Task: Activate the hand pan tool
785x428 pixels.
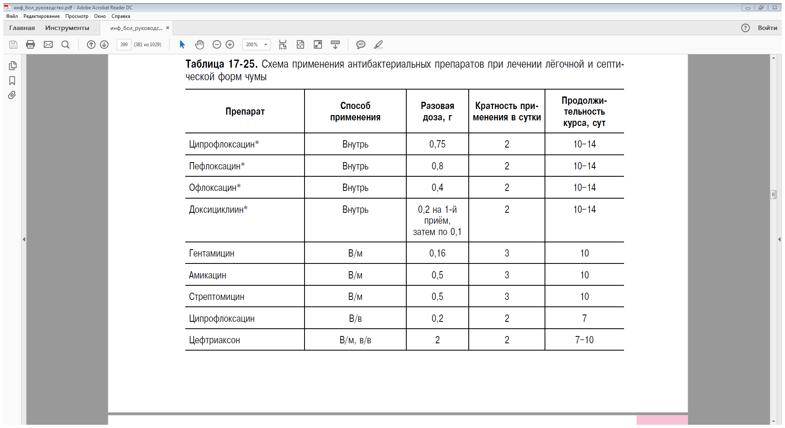Action: coord(199,45)
